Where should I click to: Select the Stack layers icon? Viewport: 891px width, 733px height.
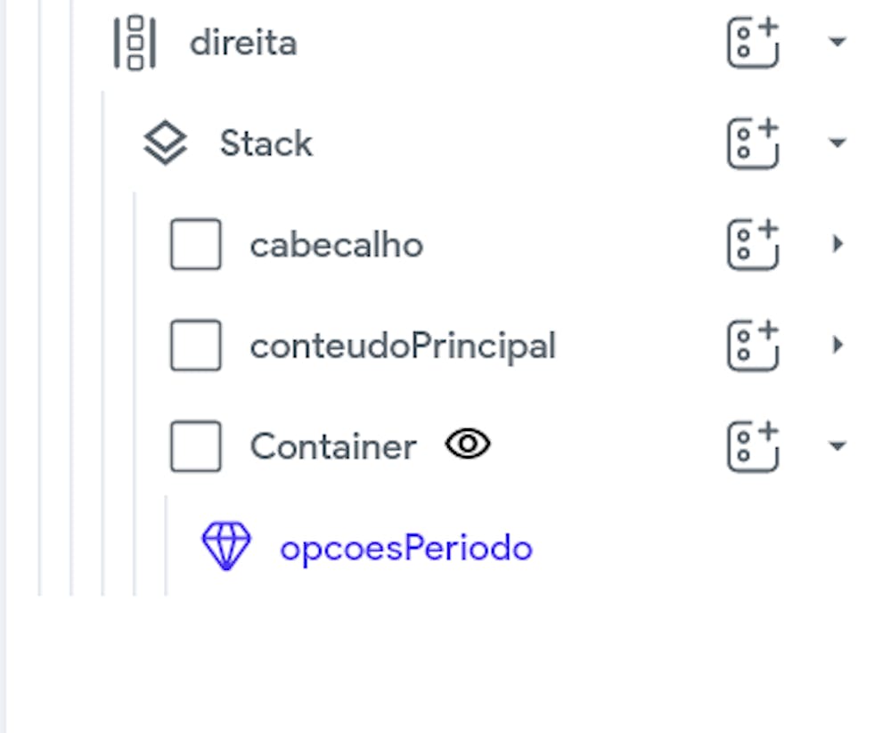tap(165, 142)
